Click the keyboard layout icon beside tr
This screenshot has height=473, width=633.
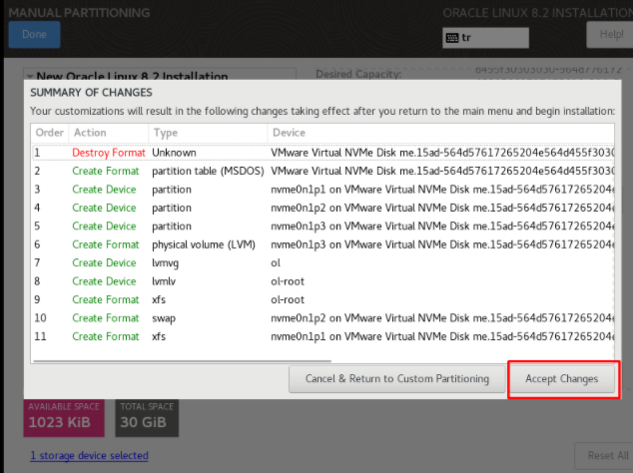tap(452, 38)
